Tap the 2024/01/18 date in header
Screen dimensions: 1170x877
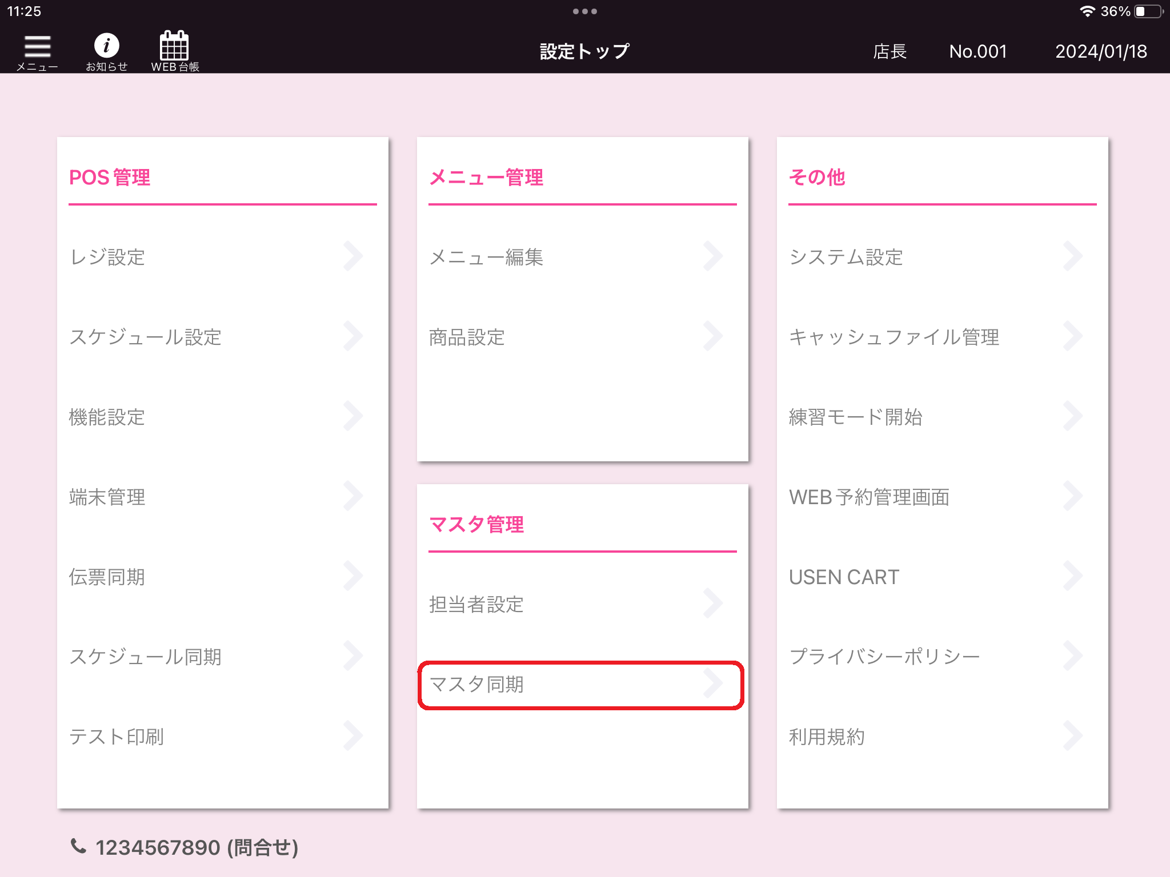[1100, 51]
